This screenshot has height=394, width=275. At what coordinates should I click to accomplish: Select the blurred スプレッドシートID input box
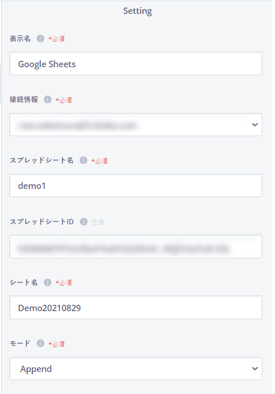pyautogui.click(x=136, y=246)
